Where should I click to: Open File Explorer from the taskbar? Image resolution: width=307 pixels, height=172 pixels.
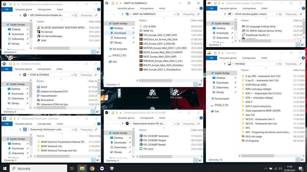click(x=82, y=168)
